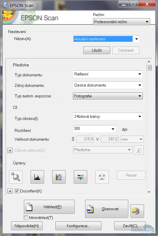
Task: Open the File Save Settings folder icon
Action: tap(137, 211)
